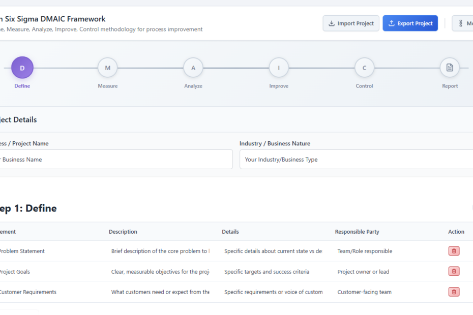The height and width of the screenshot is (315, 473).
Task: Focus the Business / Project Name field
Action: [114, 160]
